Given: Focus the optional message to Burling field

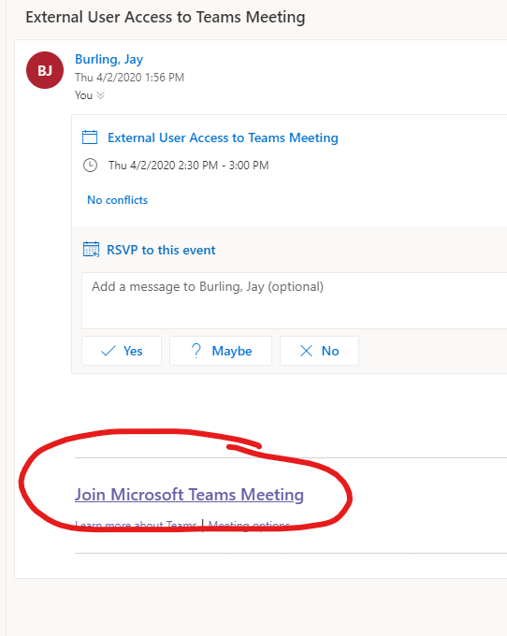Looking at the screenshot, I should (294, 300).
